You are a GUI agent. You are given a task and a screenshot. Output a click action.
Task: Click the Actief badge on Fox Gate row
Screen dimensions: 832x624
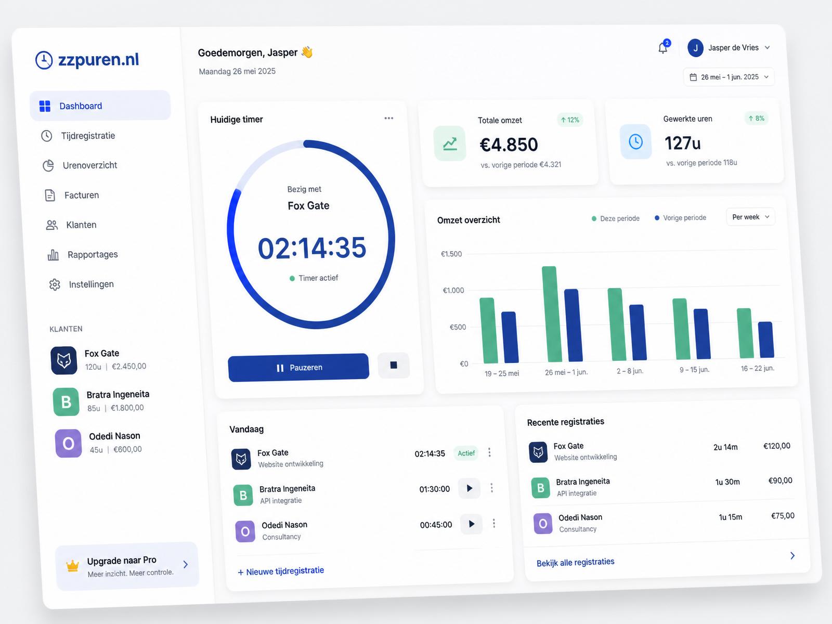click(x=466, y=453)
